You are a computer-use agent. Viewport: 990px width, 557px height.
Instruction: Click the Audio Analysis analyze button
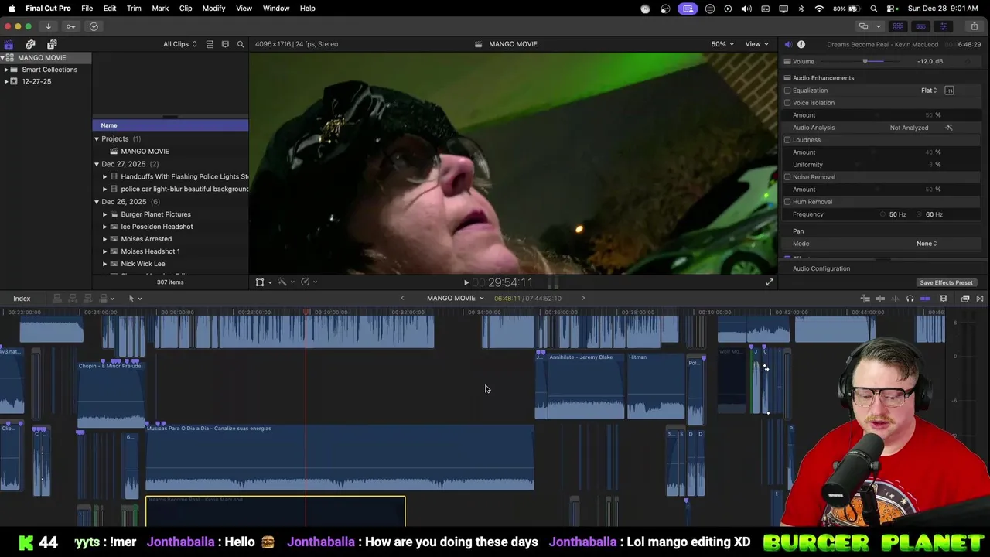[949, 128]
